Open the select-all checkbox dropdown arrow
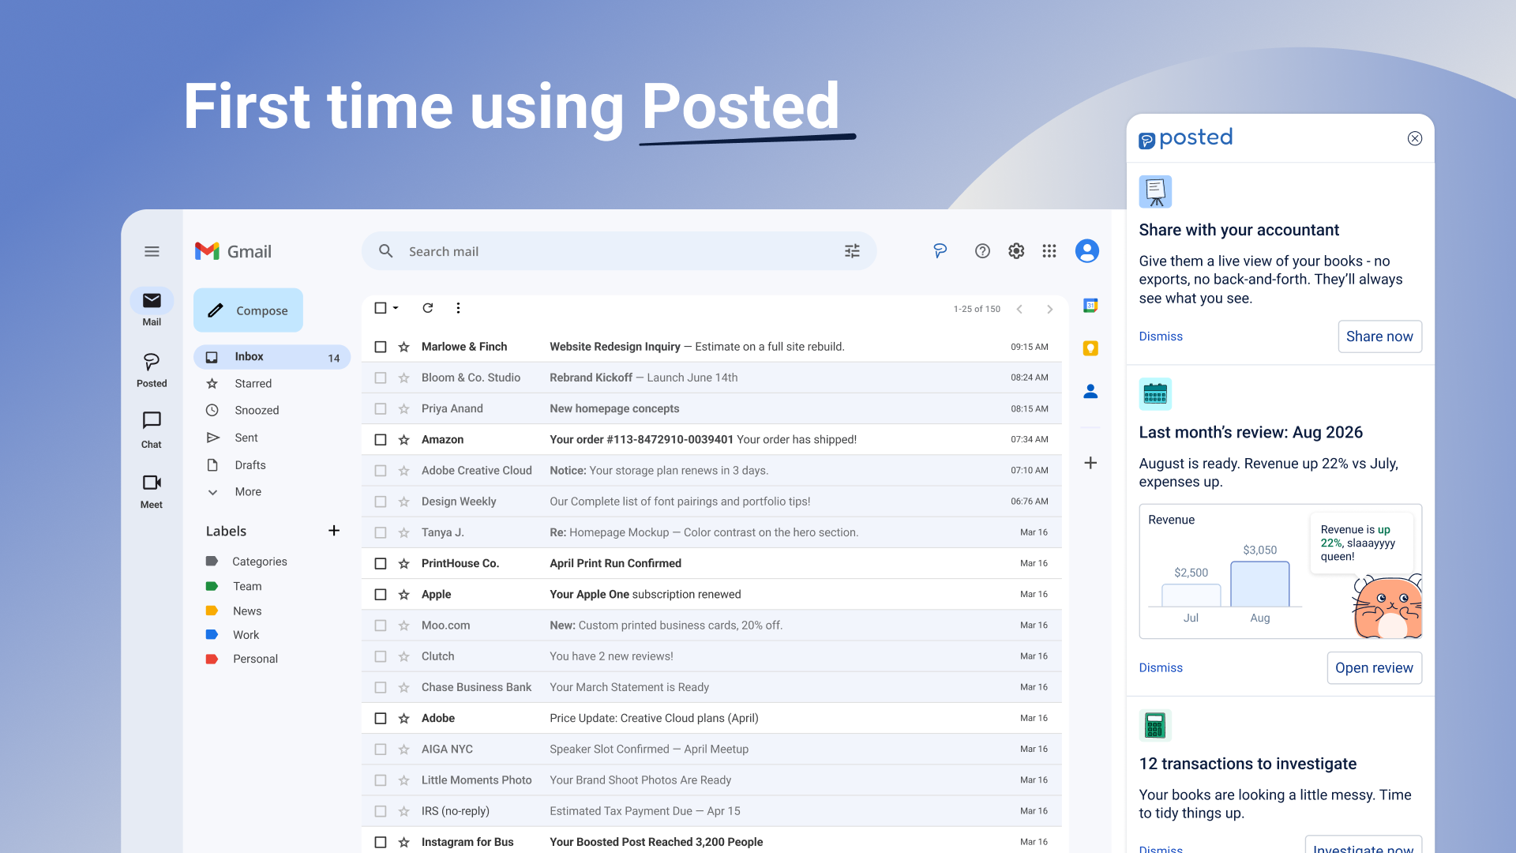 [396, 308]
